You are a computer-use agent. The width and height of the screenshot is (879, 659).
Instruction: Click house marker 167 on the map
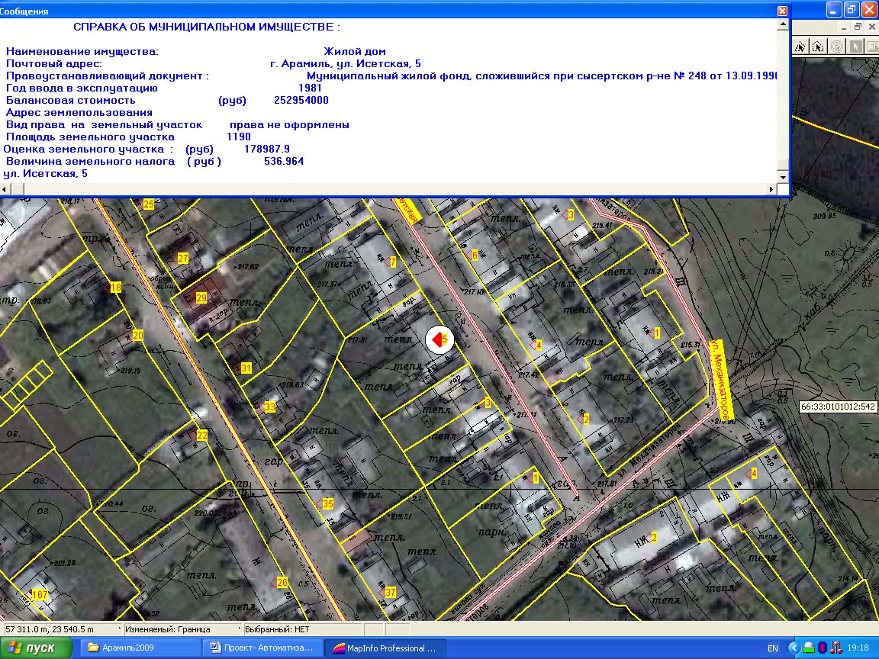pos(37,595)
